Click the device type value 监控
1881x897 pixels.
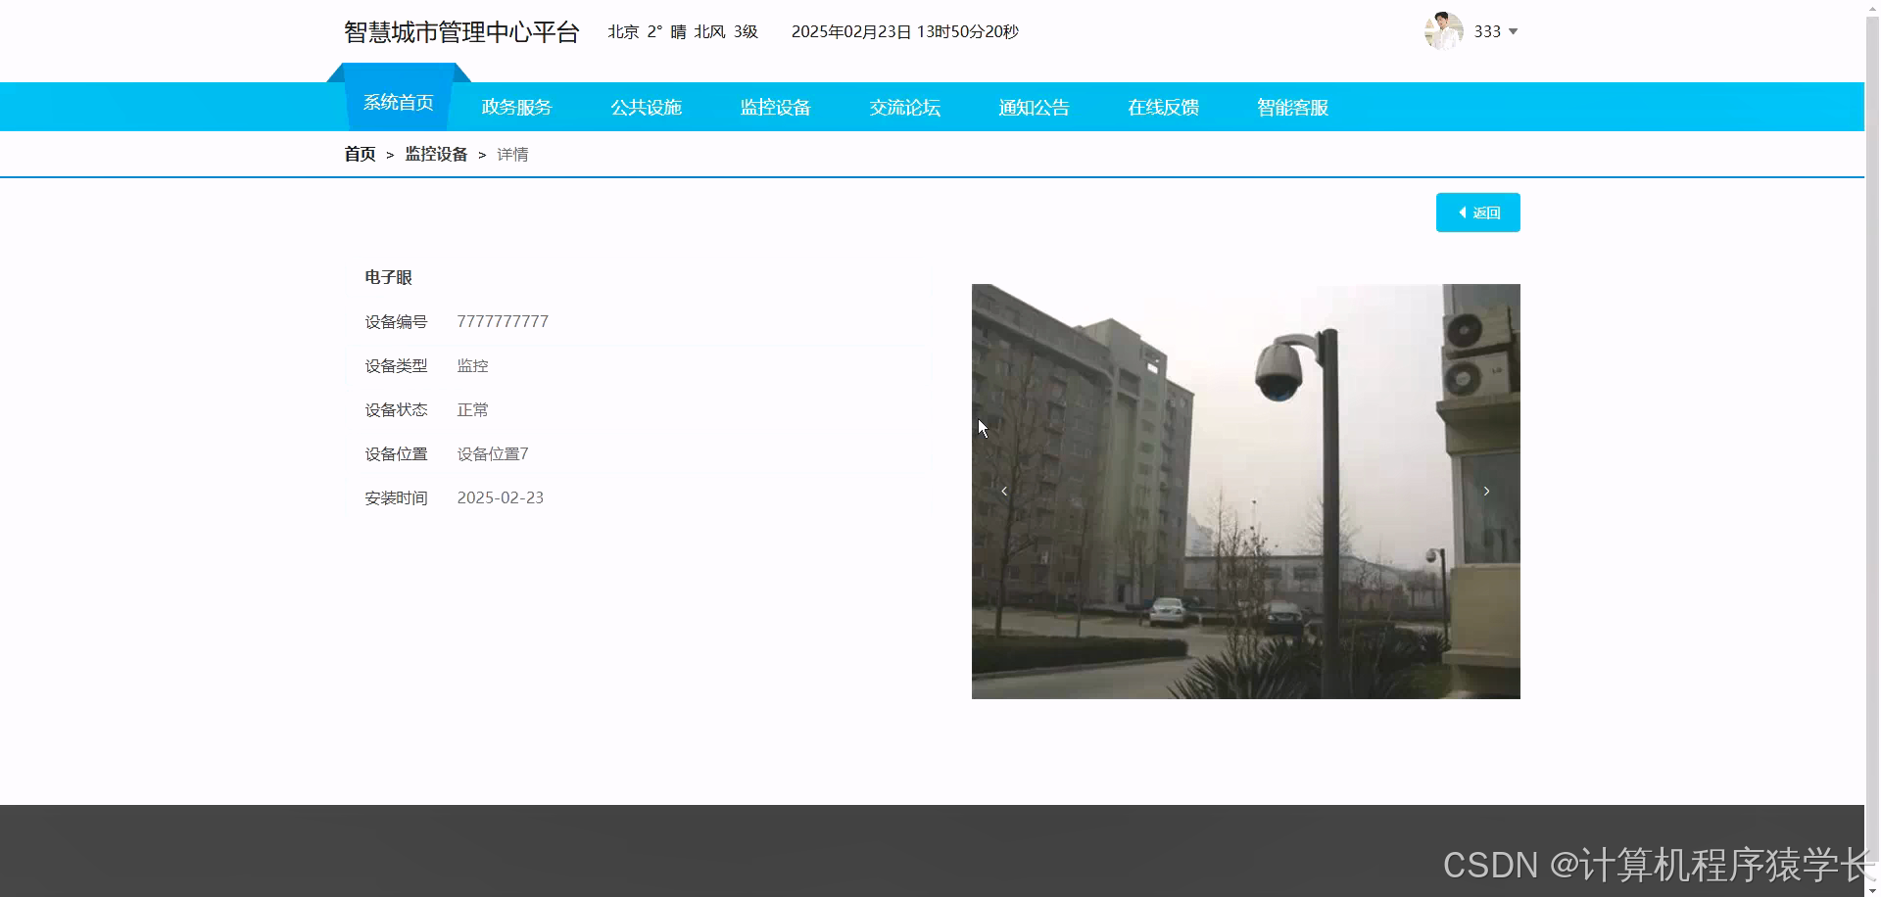[x=472, y=365]
